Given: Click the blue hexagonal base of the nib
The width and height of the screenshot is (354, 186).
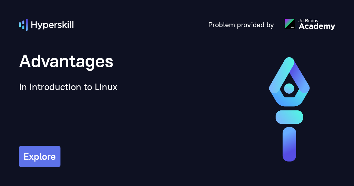Looking at the screenshot, I should pos(289,101).
